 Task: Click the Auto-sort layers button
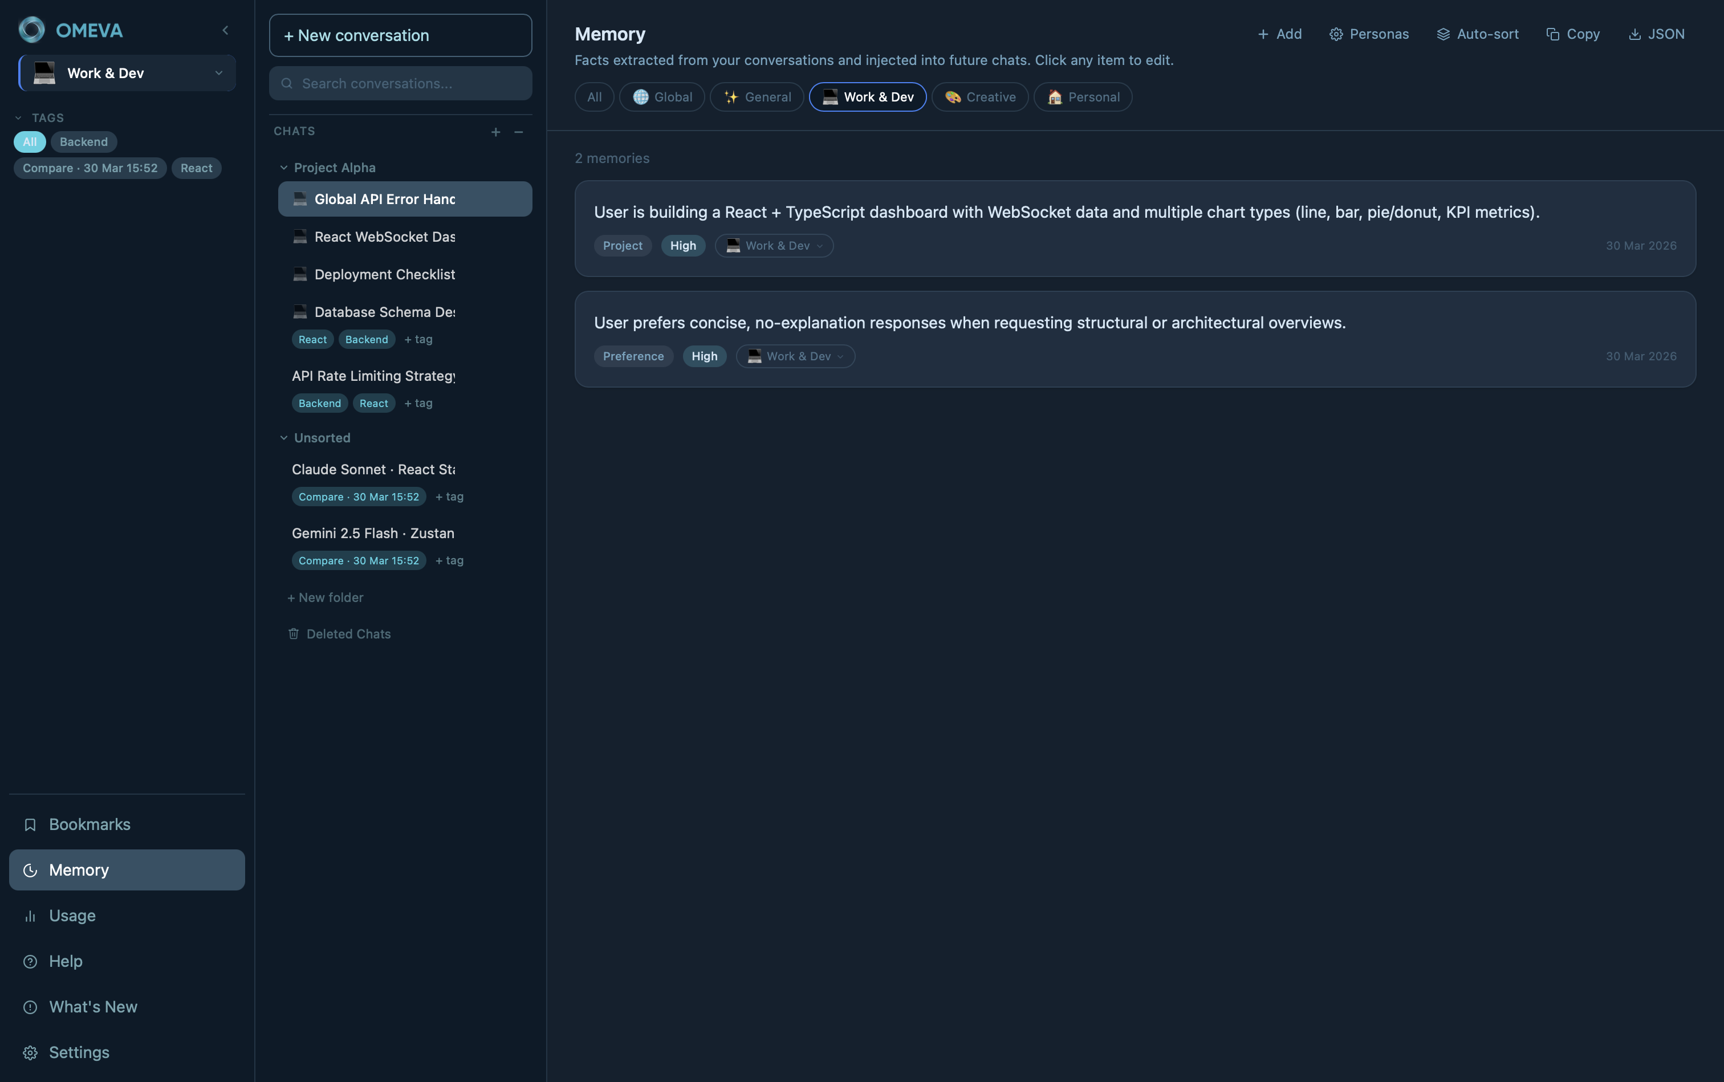(1477, 34)
